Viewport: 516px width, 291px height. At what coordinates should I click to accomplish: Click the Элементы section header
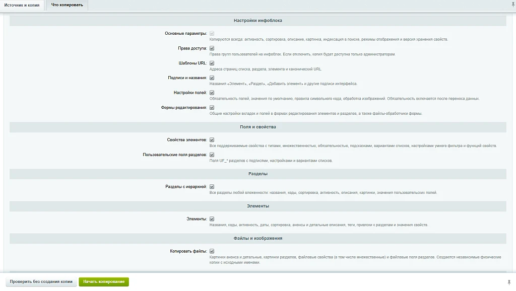(258, 206)
